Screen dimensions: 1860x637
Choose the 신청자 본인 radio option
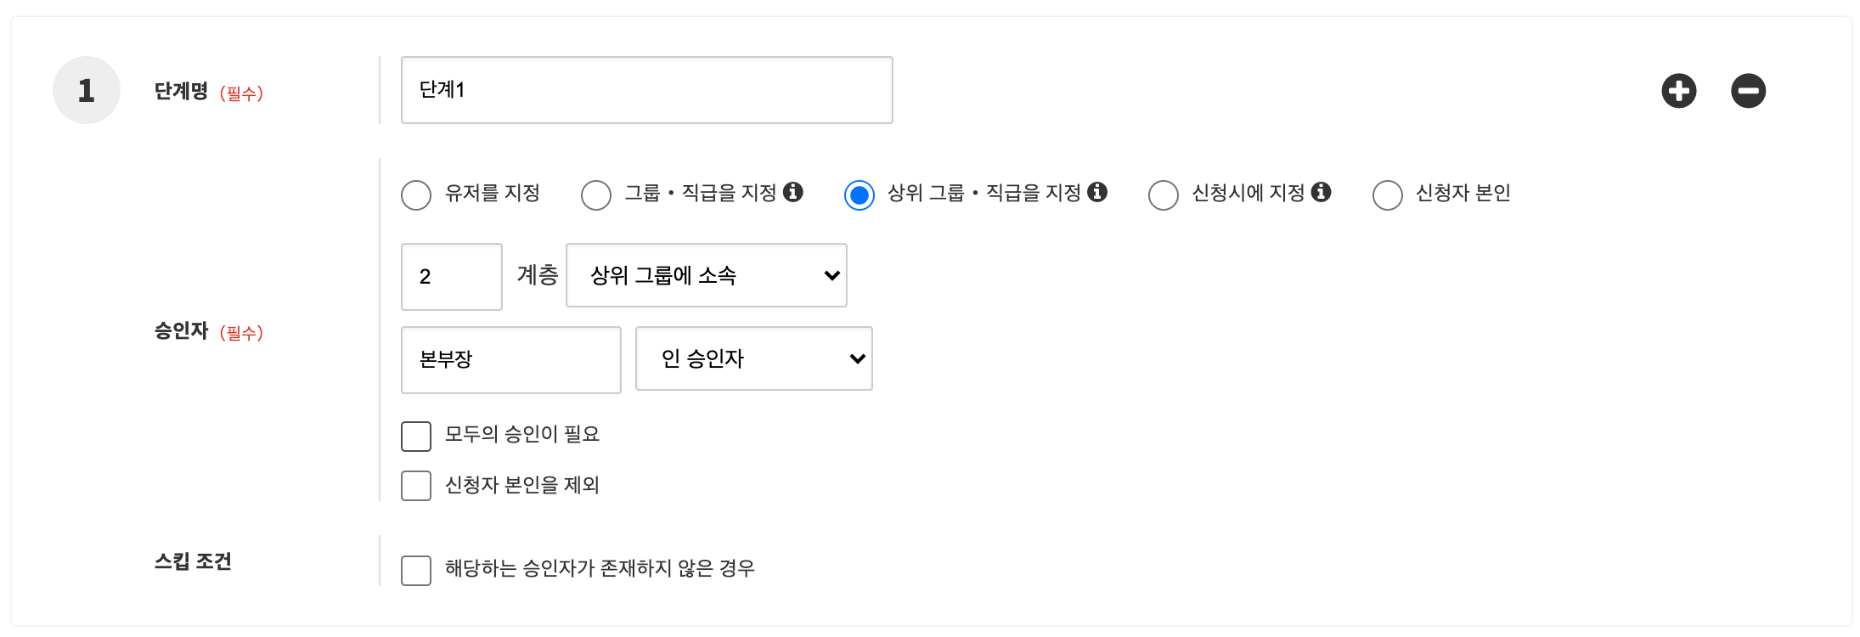[x=1388, y=194]
